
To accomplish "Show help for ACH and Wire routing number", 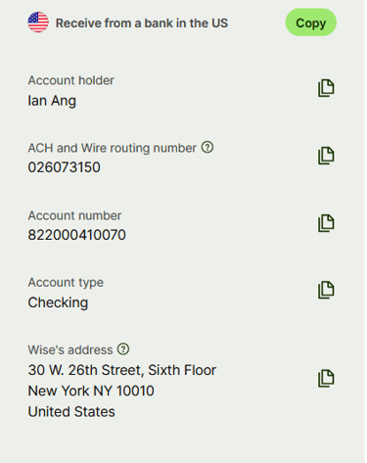I will point(207,147).
